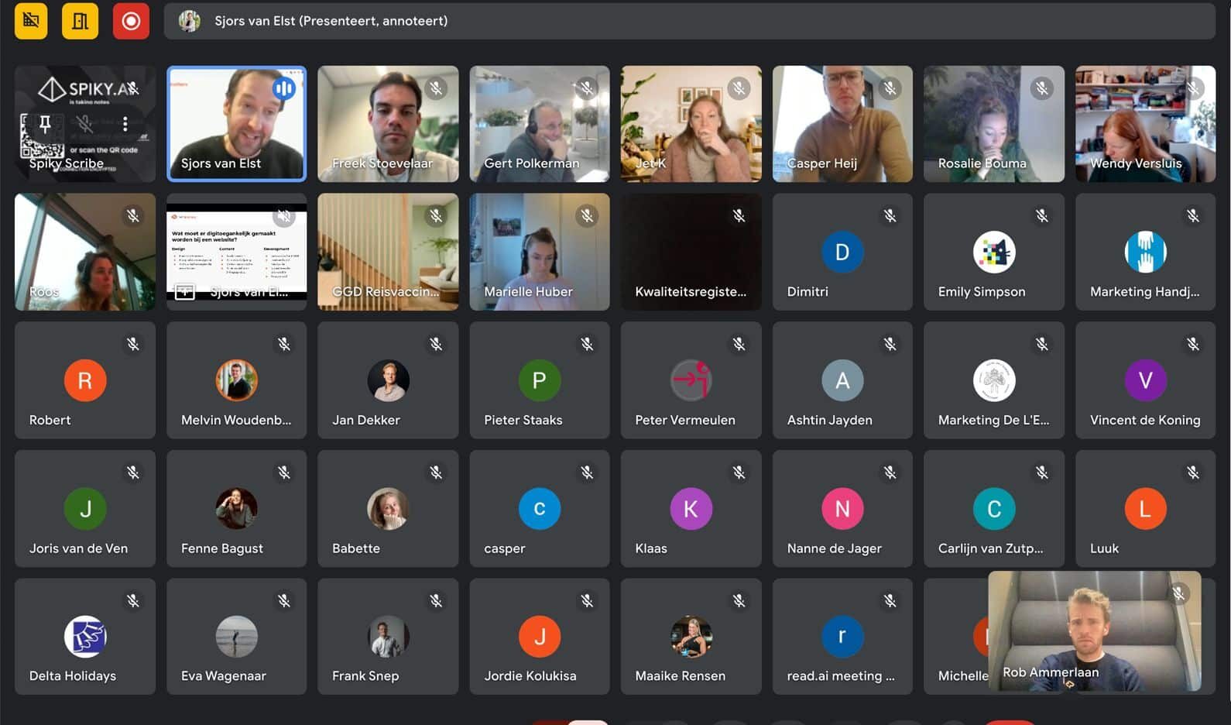This screenshot has width=1231, height=725.
Task: Click muted mic icon on Gert Polkerman
Action: coord(588,88)
